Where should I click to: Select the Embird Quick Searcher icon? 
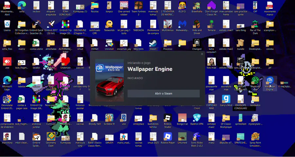pyautogui.click(x=36, y=28)
